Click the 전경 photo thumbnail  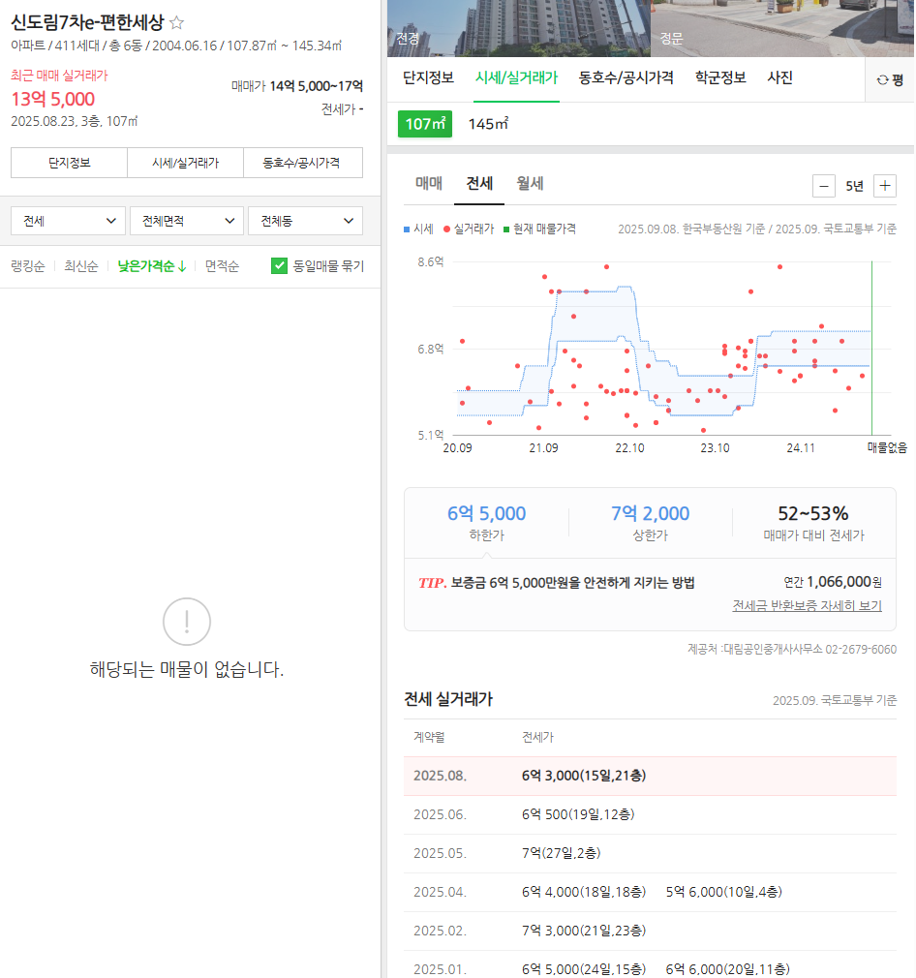(519, 28)
